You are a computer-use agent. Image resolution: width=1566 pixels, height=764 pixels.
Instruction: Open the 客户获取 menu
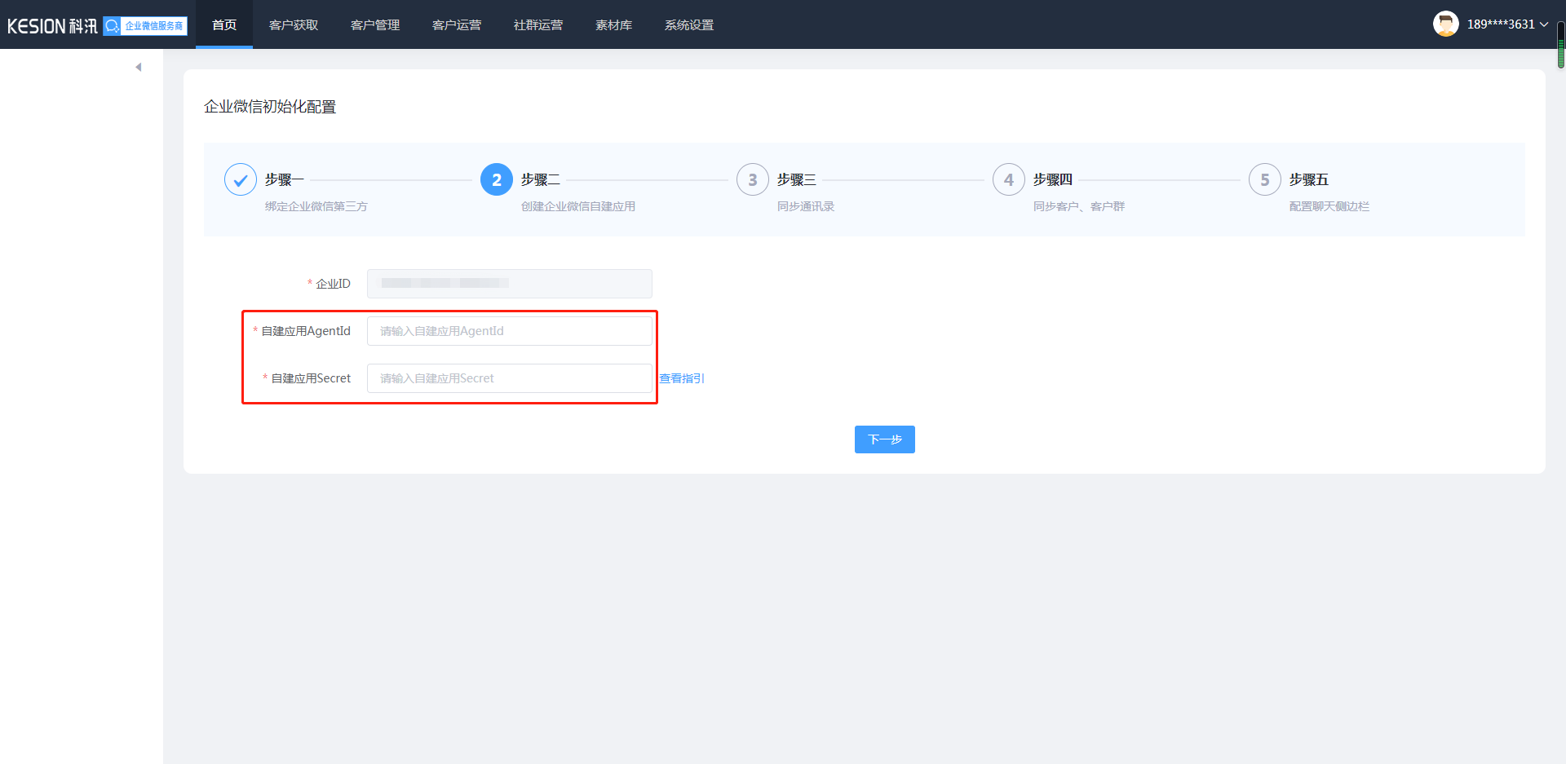pyautogui.click(x=294, y=25)
